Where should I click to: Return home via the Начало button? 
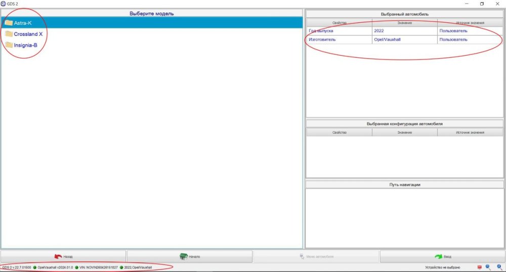click(189, 256)
